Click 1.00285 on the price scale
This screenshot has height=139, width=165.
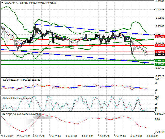(x=160, y=1)
